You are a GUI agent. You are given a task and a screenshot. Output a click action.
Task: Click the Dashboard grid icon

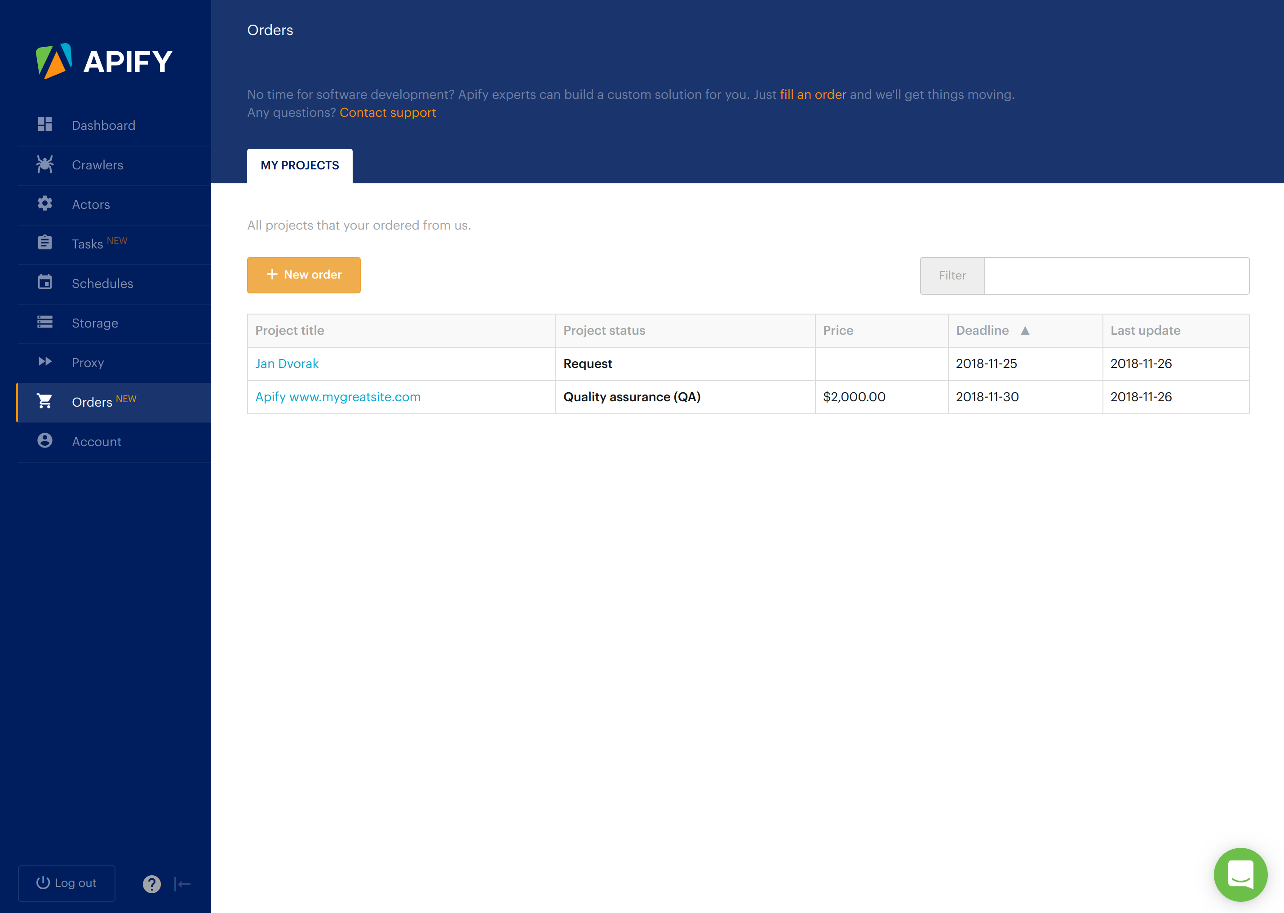(x=45, y=124)
